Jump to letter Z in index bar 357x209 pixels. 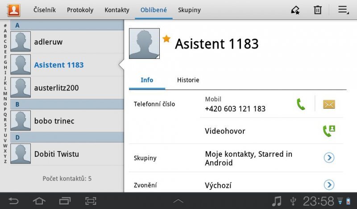[x=5, y=161]
